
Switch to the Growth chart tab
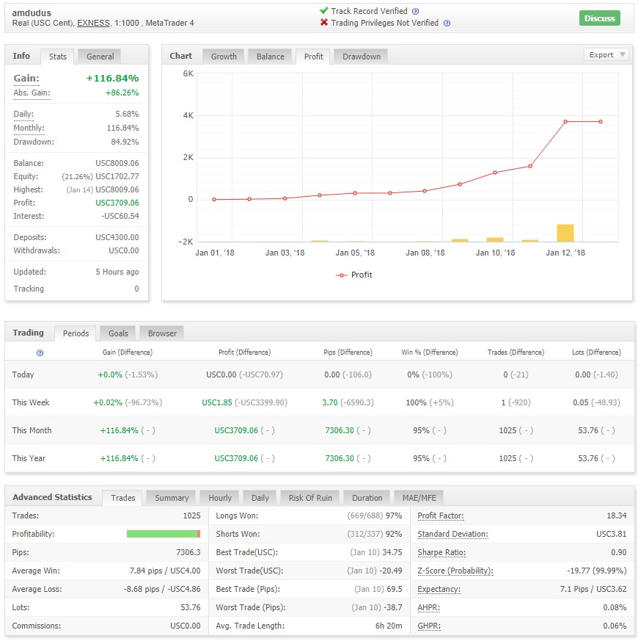[x=224, y=57]
